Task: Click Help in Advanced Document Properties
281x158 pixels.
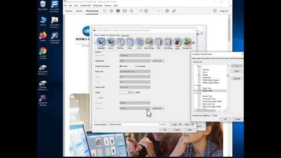Action: click(190, 130)
